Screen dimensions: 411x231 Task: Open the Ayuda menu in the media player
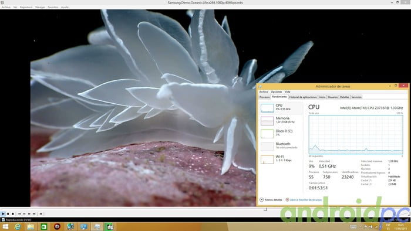(x=65, y=7)
